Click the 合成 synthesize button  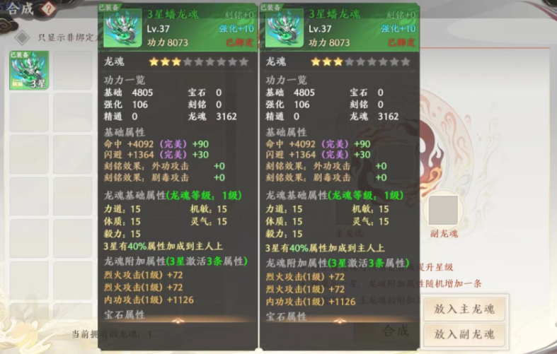click(396, 331)
